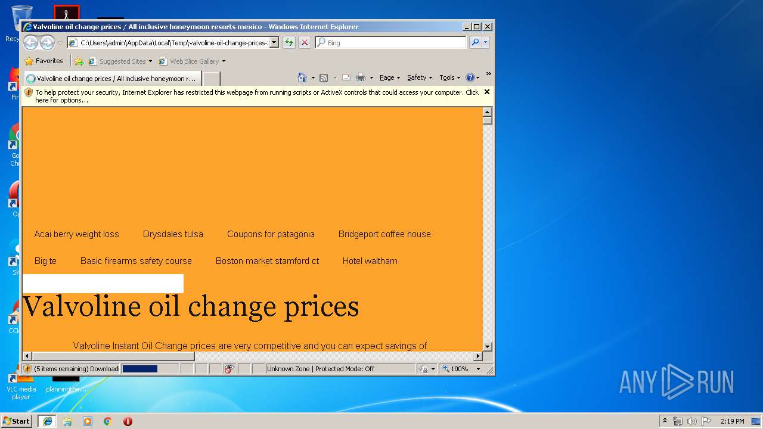Go back with the Back arrow button
763x429 pixels.
tap(30, 42)
